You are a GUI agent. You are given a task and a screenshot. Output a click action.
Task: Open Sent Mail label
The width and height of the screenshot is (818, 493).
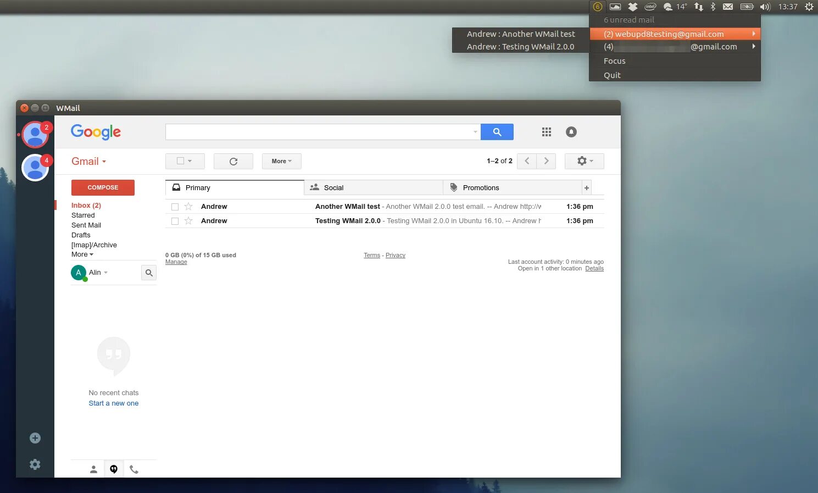[86, 225]
